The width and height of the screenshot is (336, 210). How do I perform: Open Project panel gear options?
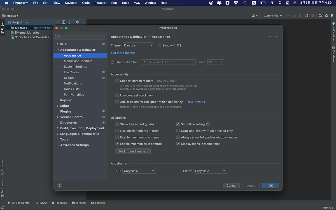coord(77,22)
